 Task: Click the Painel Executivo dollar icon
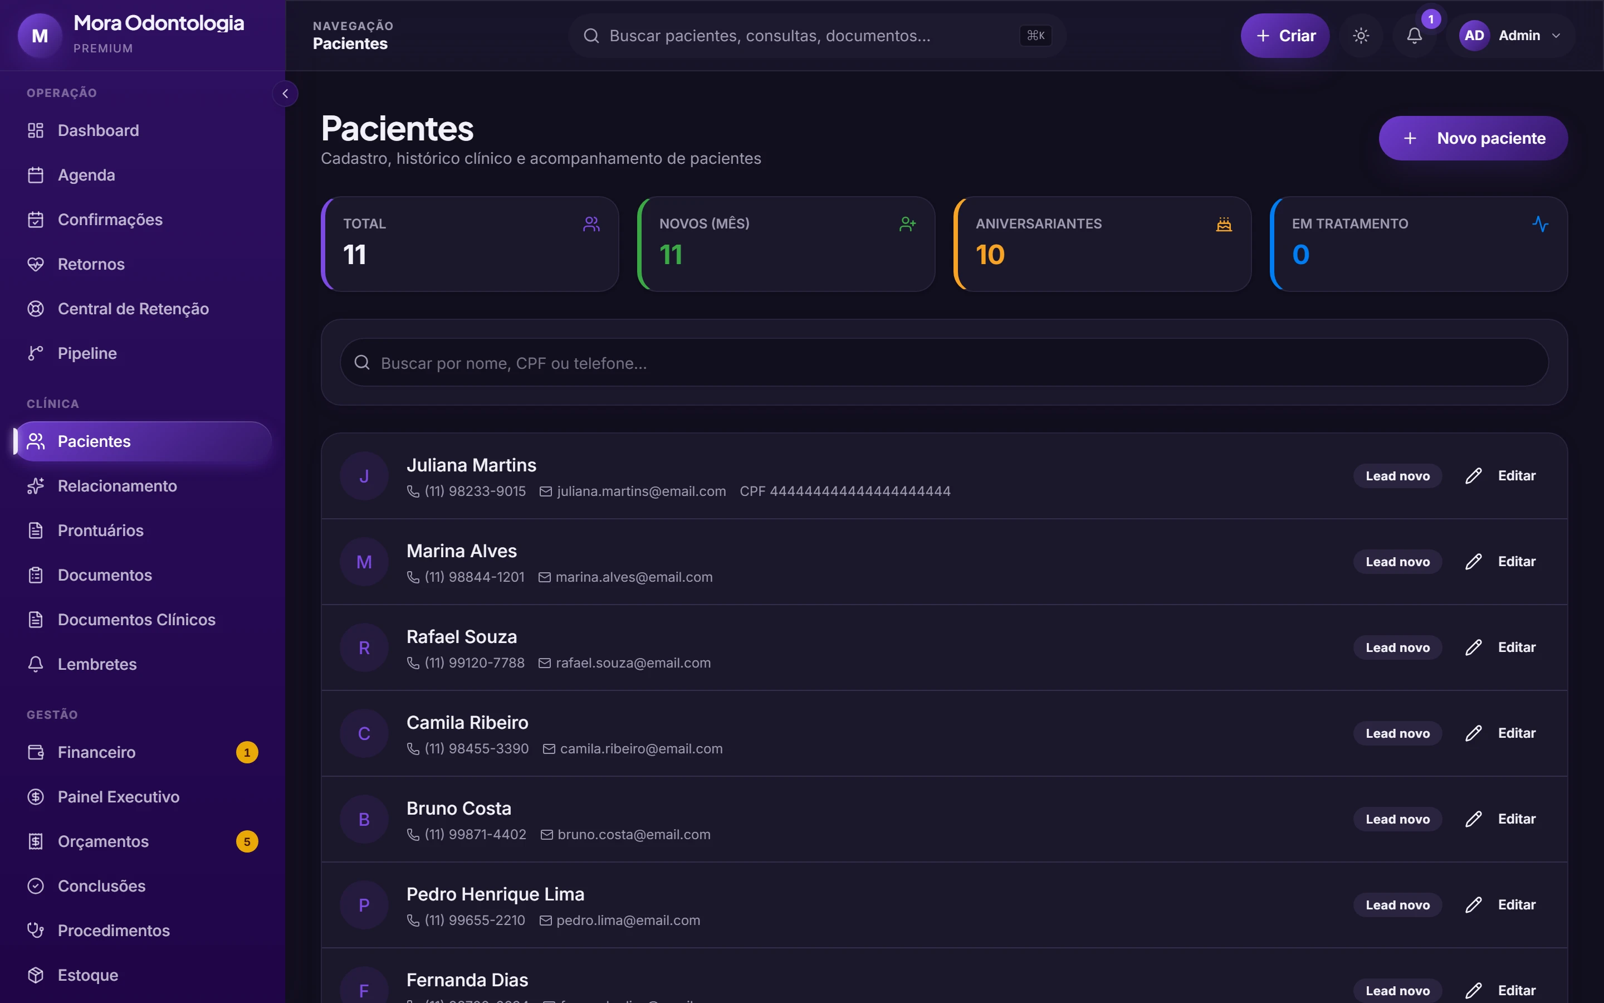(x=36, y=797)
